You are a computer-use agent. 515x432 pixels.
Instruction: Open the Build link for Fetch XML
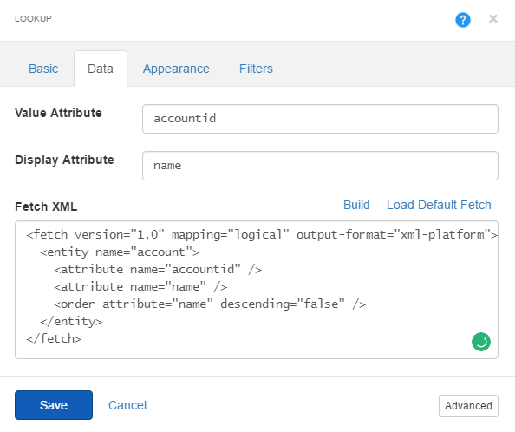point(356,205)
